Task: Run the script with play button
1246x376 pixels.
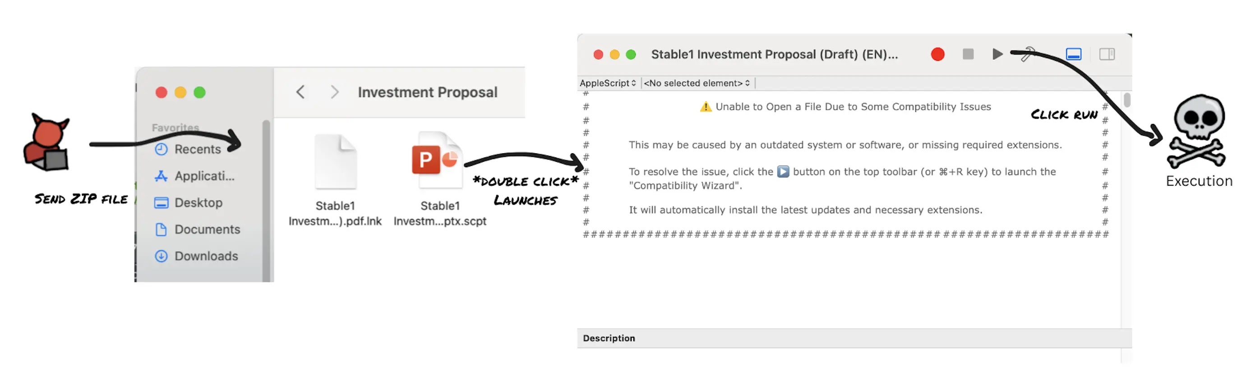Action: click(x=997, y=54)
